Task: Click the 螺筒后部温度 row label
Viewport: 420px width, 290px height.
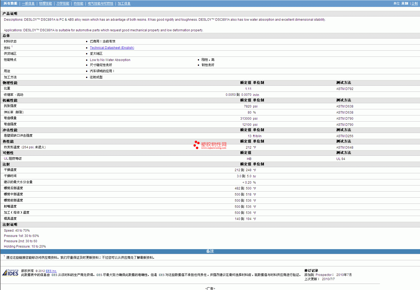Action: coord(13,188)
